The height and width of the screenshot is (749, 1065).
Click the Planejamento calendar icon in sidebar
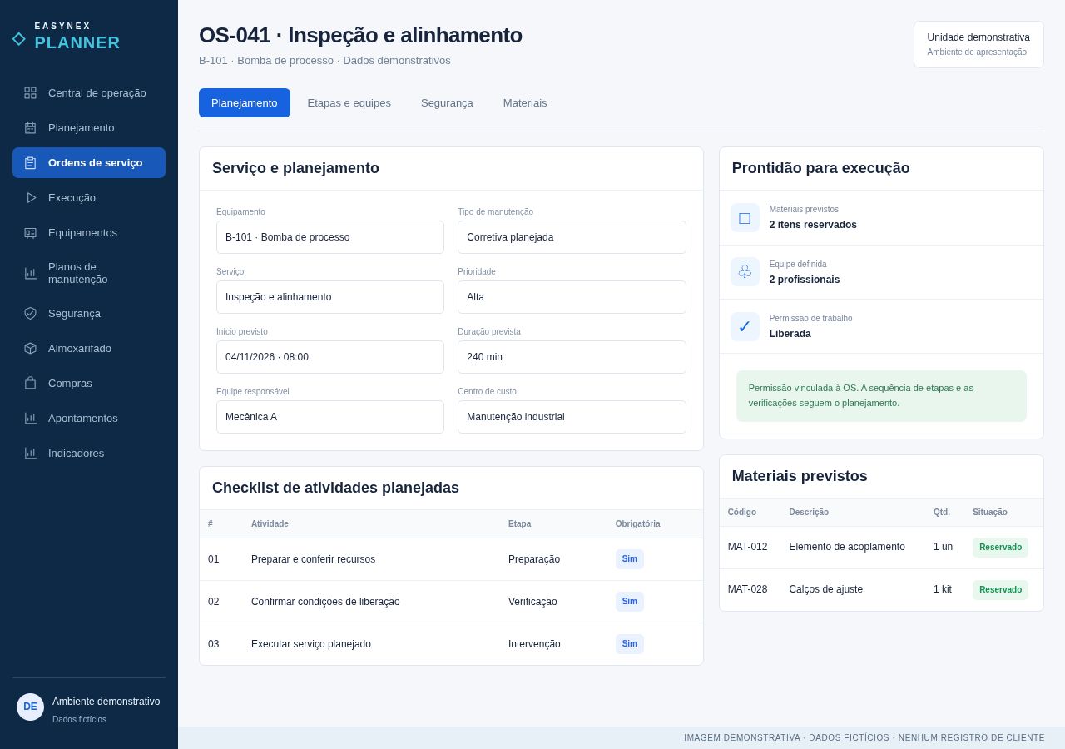[30, 127]
